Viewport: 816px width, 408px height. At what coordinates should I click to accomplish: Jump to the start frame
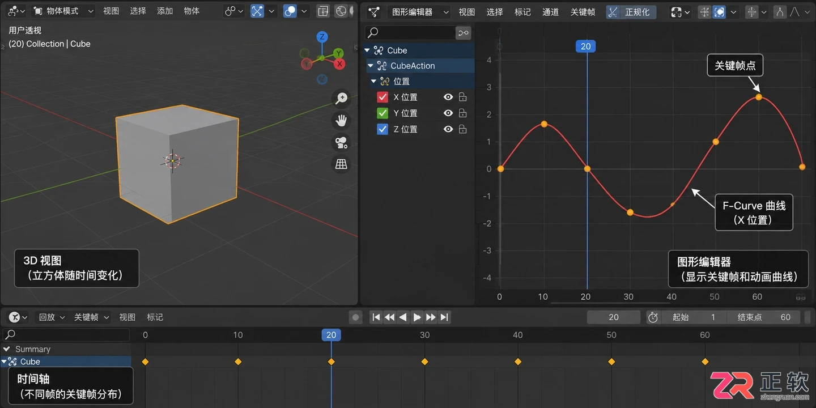pyautogui.click(x=376, y=317)
